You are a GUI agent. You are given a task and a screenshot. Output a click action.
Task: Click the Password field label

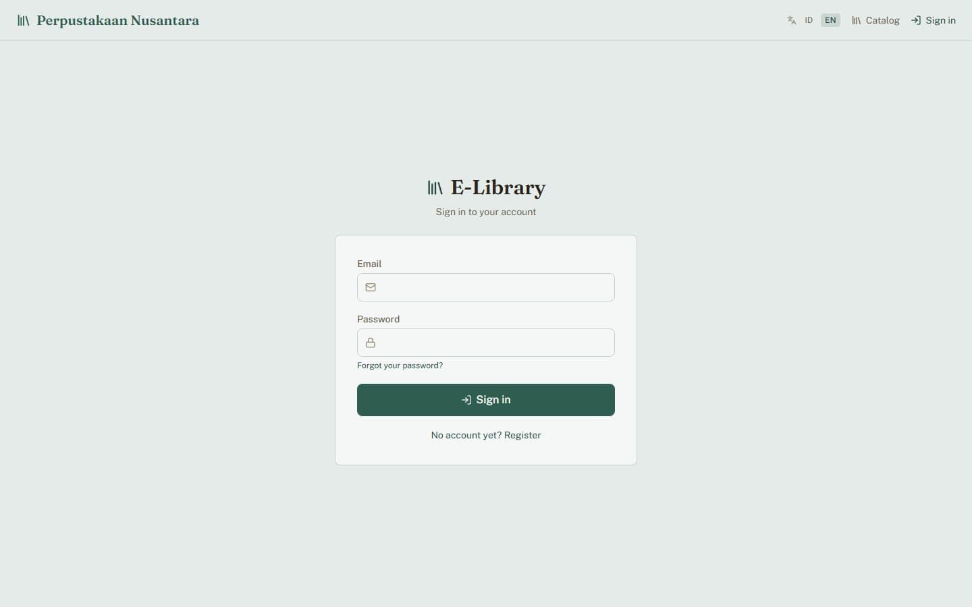point(378,319)
